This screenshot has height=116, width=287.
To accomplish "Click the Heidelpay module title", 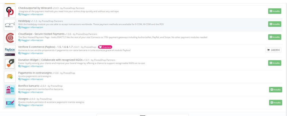I will [24, 21].
